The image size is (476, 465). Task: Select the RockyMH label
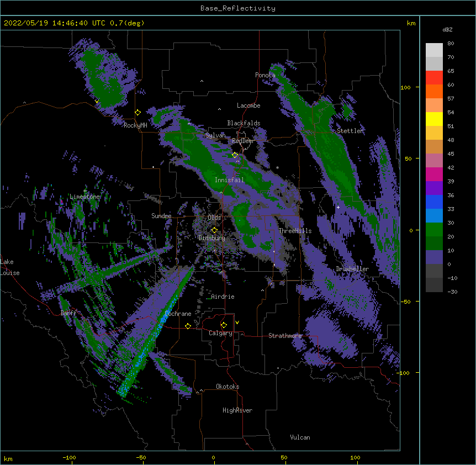coord(135,125)
